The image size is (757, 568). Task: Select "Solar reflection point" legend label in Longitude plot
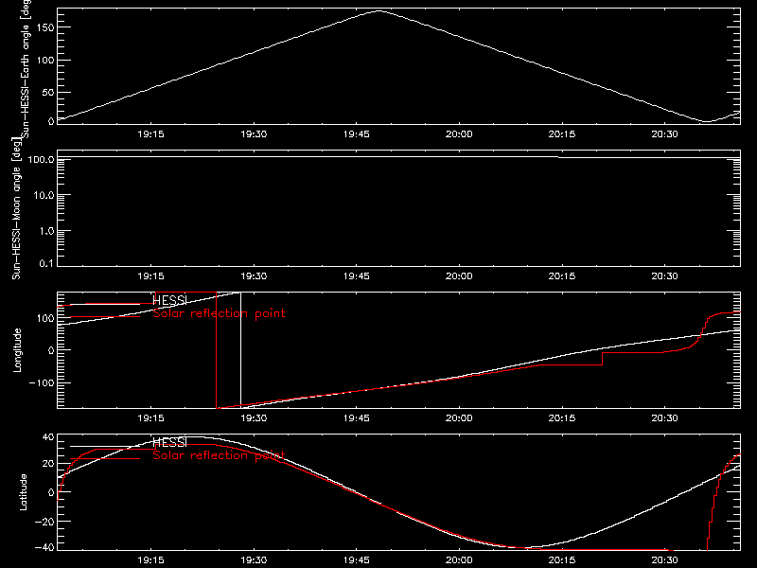point(219,313)
